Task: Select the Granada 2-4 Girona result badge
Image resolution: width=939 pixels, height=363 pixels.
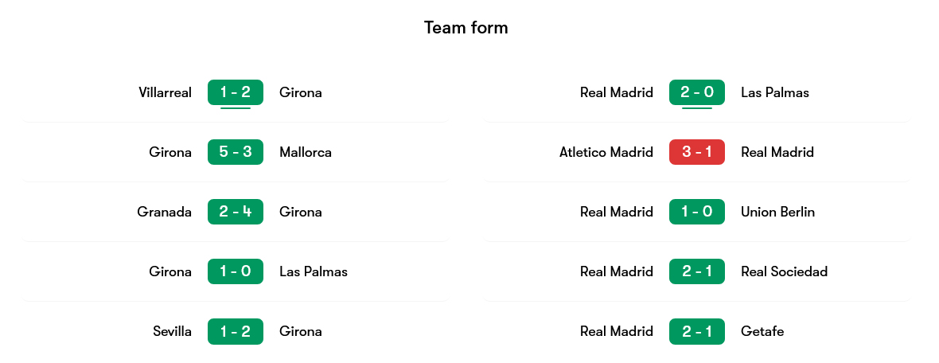Action: point(236,212)
